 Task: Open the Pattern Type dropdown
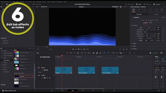tap(152, 32)
